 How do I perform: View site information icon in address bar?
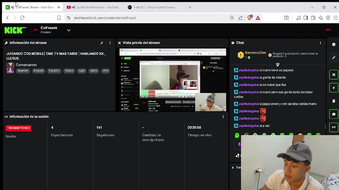[69, 18]
